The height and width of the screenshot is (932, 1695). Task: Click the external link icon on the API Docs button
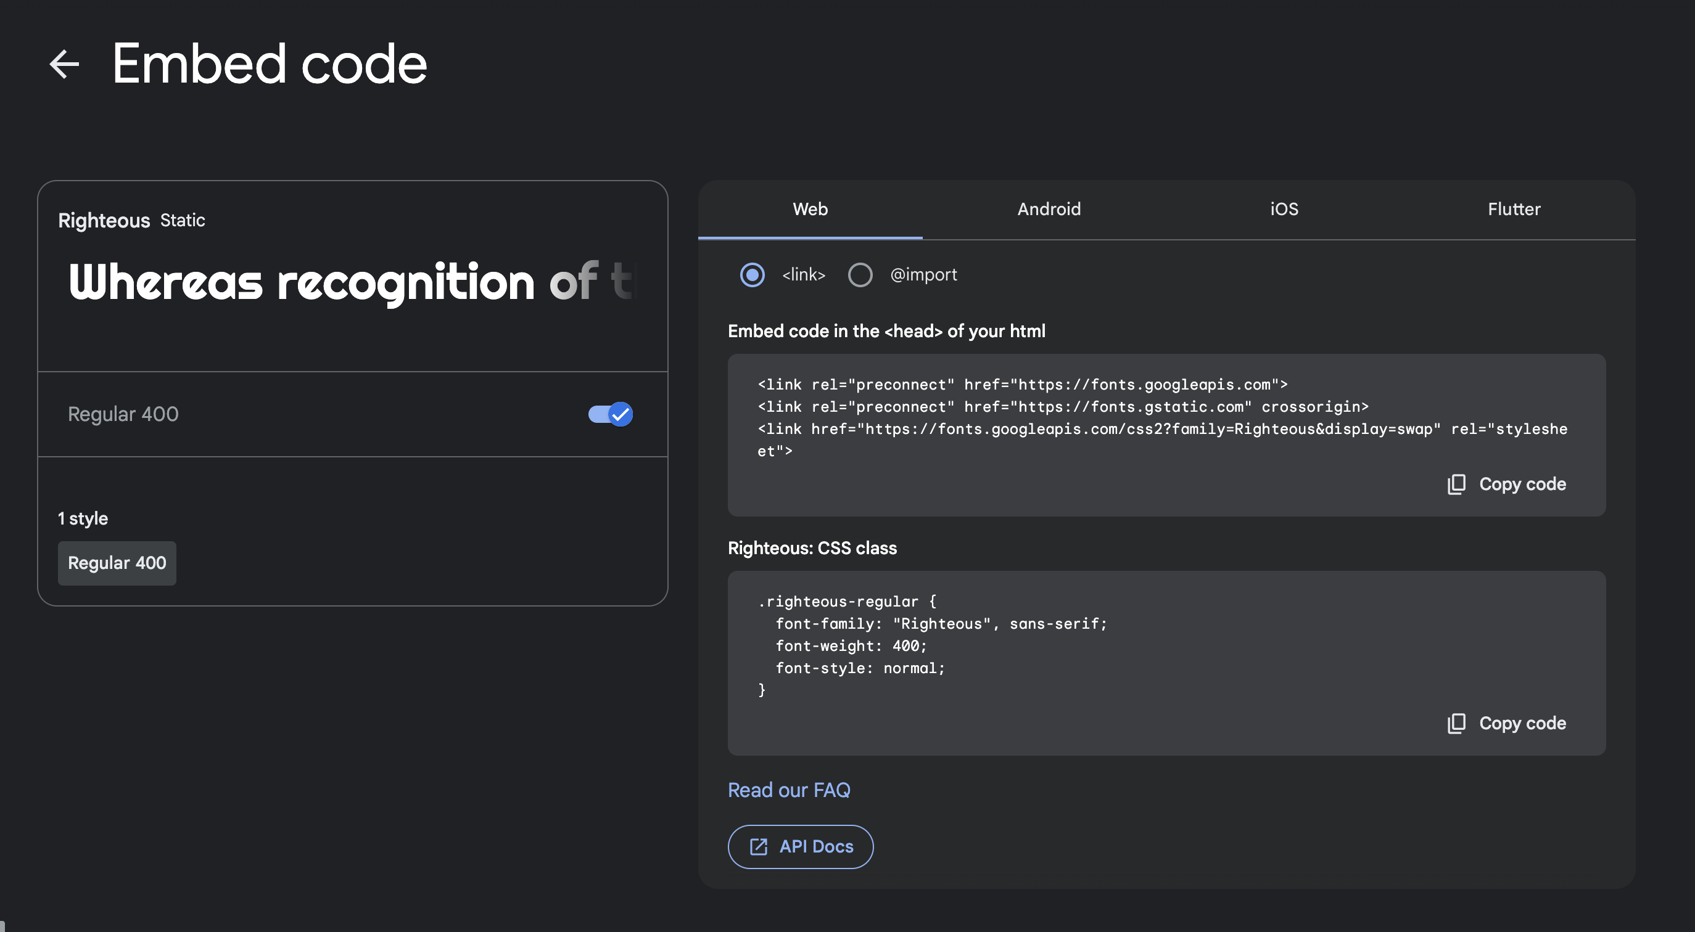pos(758,846)
